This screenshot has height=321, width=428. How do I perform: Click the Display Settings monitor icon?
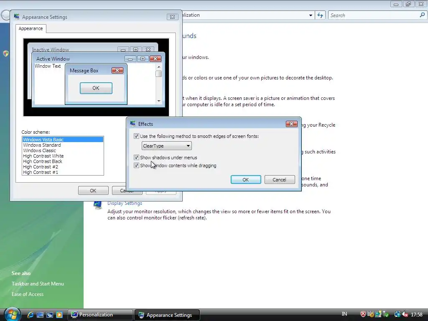(x=97, y=205)
